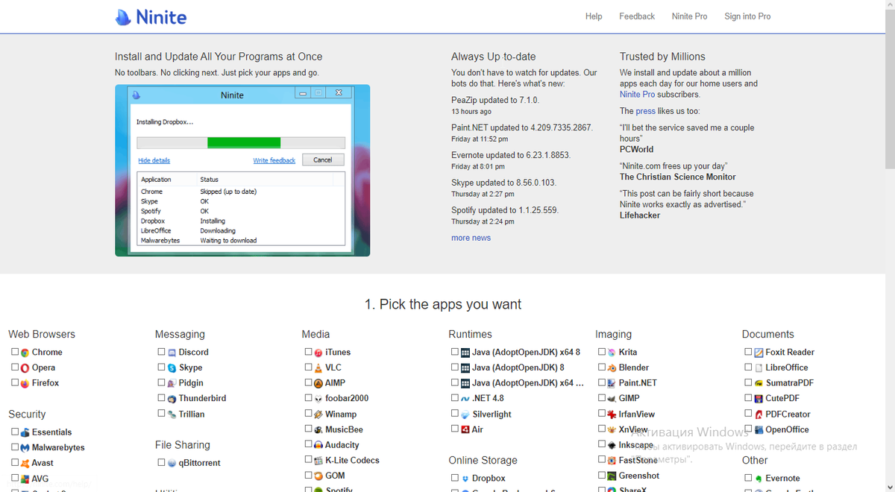Image resolution: width=895 pixels, height=492 pixels.
Task: Click the AIMP app icon
Action: click(318, 383)
